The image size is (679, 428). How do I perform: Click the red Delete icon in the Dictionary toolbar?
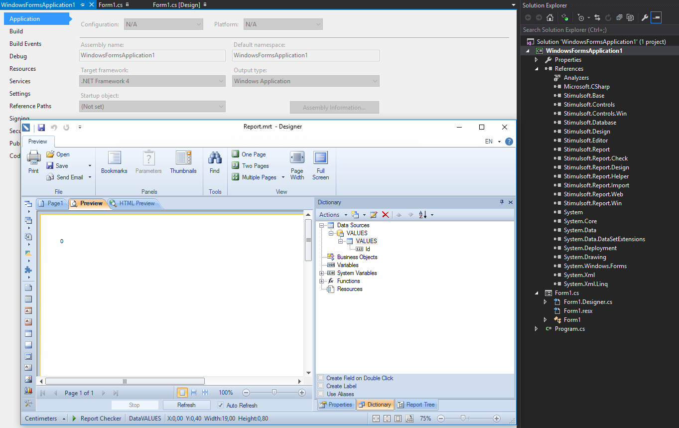pos(386,215)
